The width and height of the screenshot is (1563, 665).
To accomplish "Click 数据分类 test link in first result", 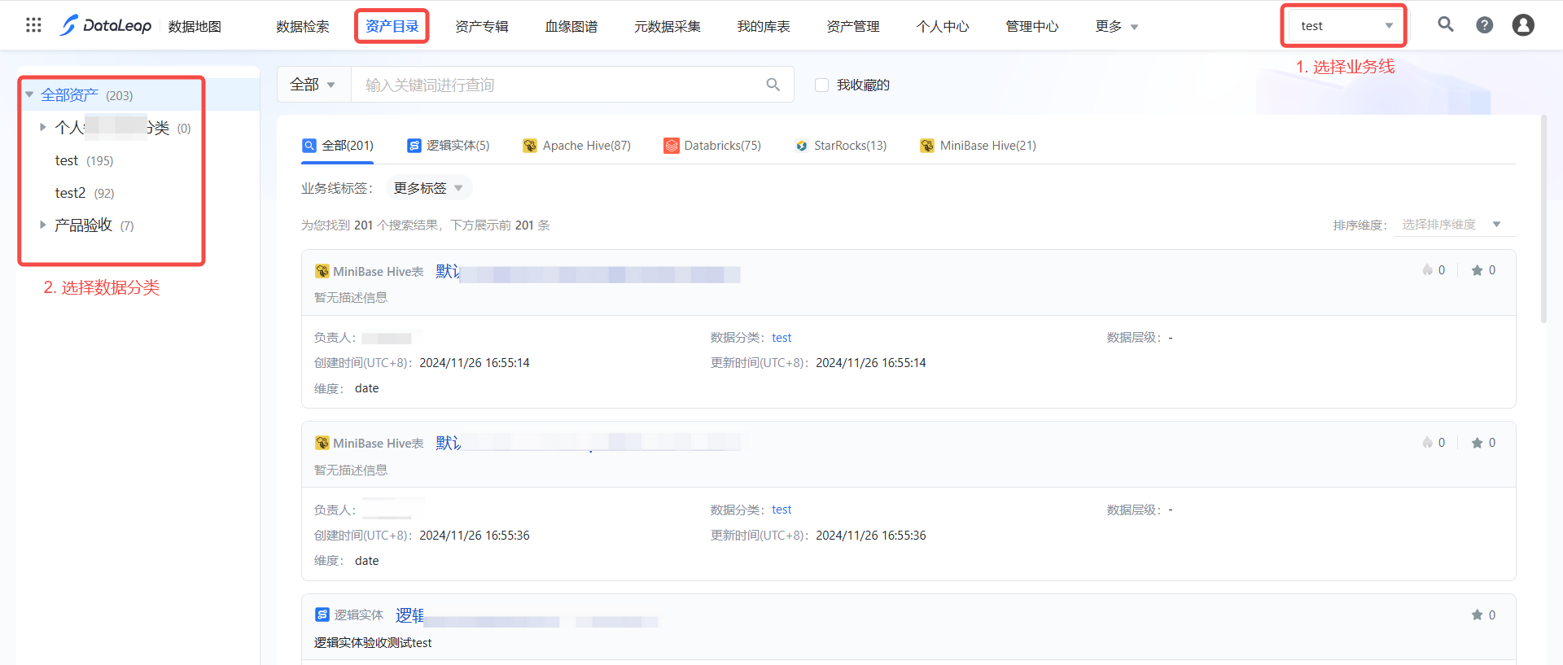I will coord(781,338).
